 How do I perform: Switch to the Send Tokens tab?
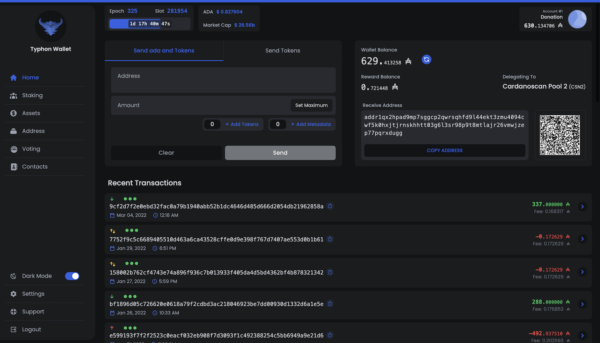point(282,51)
